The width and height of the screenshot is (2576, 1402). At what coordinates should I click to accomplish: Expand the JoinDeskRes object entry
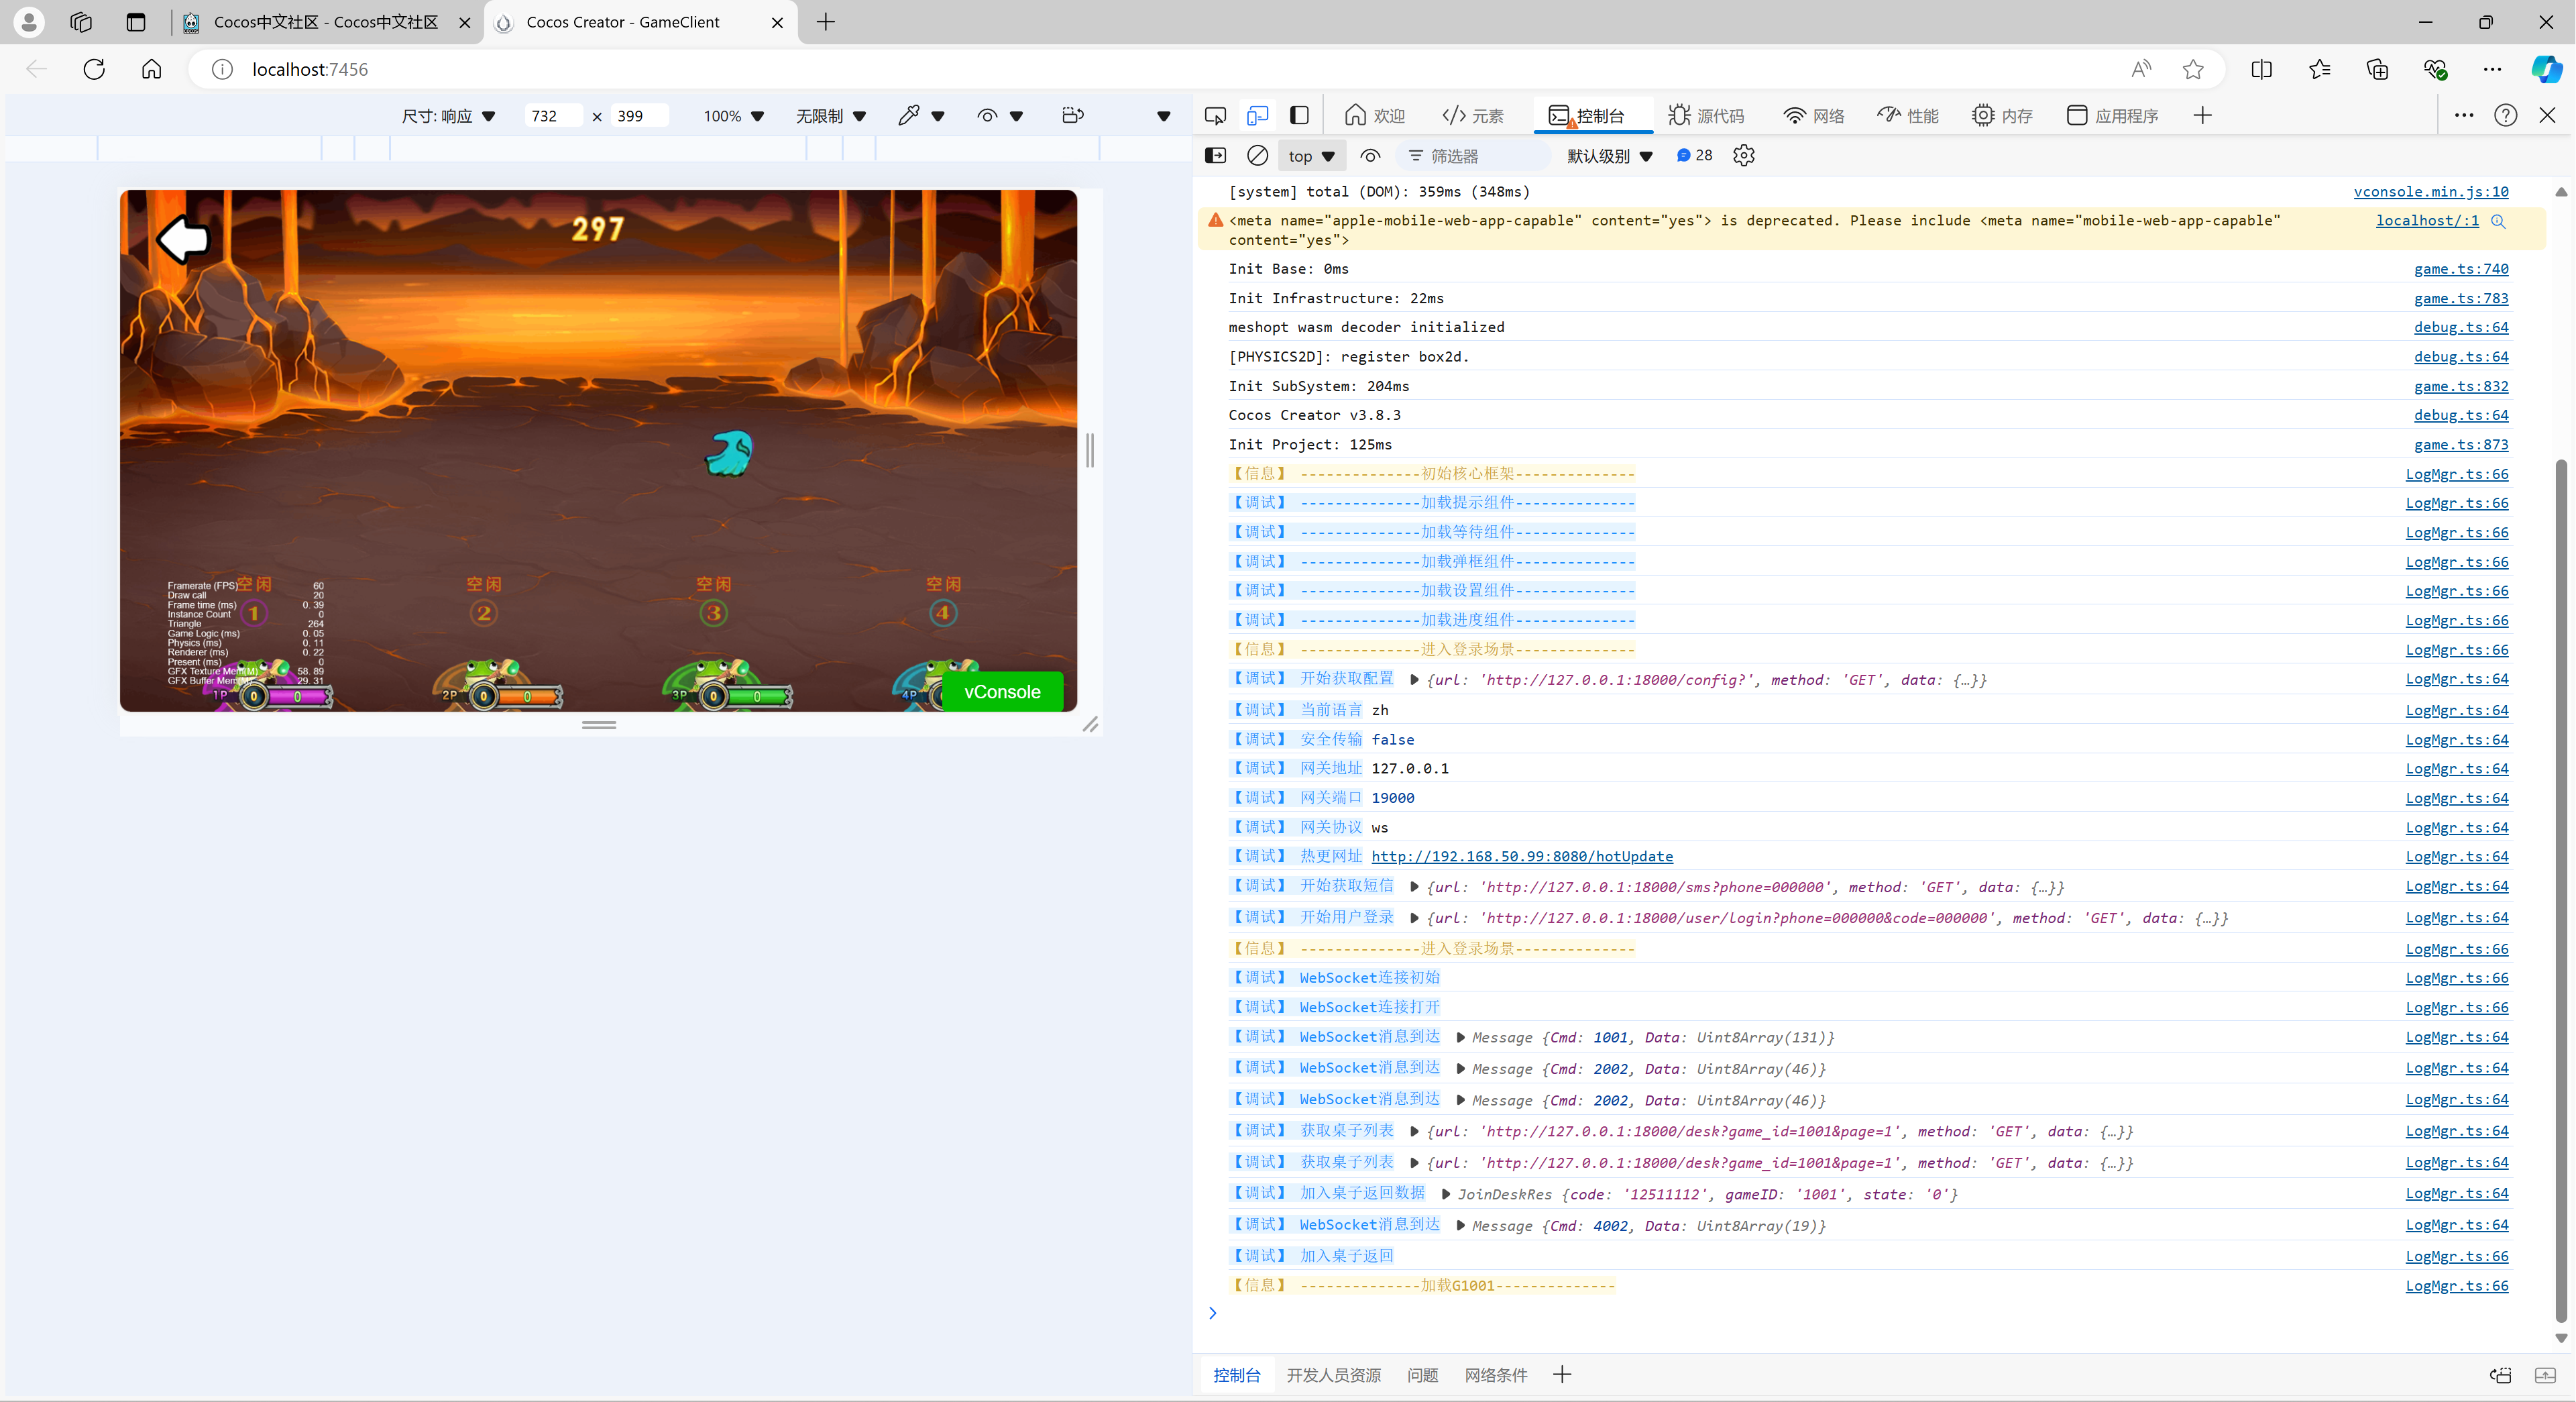pos(1446,1194)
